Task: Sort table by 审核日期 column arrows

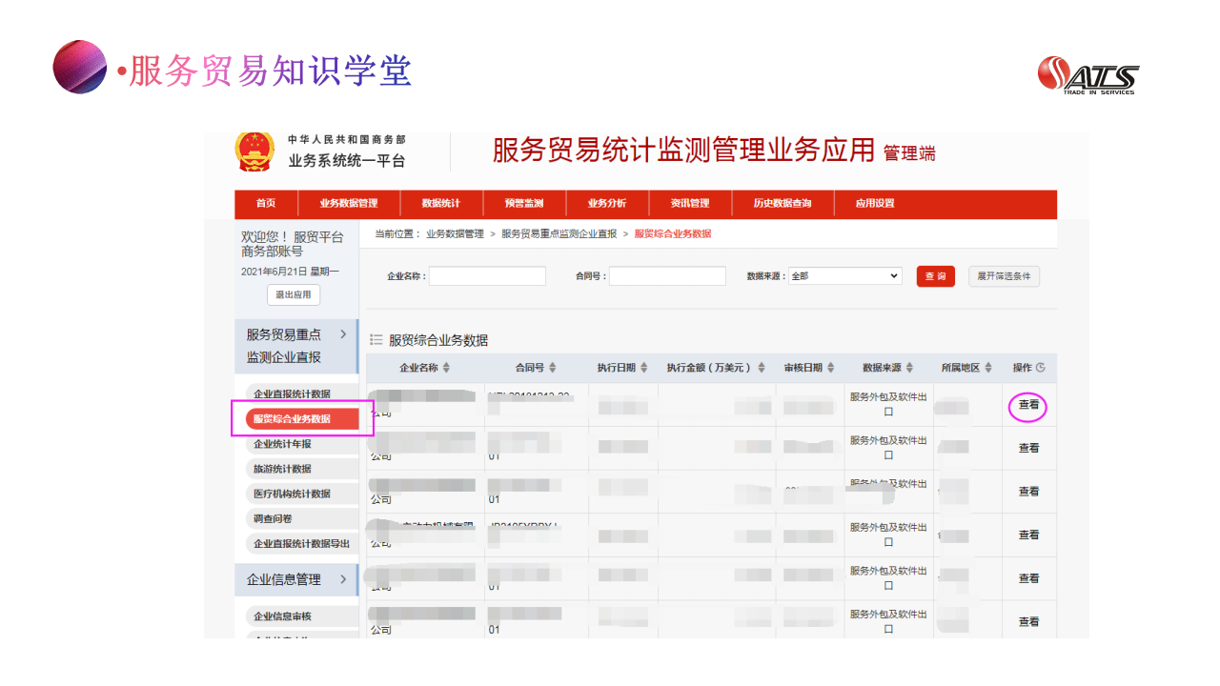Action: [x=830, y=368]
